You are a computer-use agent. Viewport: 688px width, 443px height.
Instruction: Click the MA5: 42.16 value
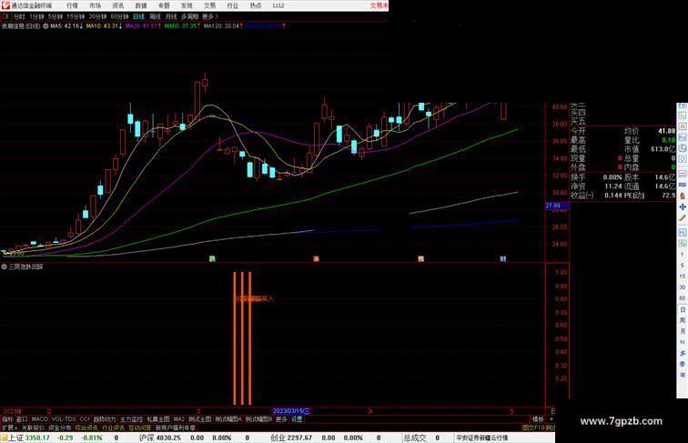pos(66,26)
